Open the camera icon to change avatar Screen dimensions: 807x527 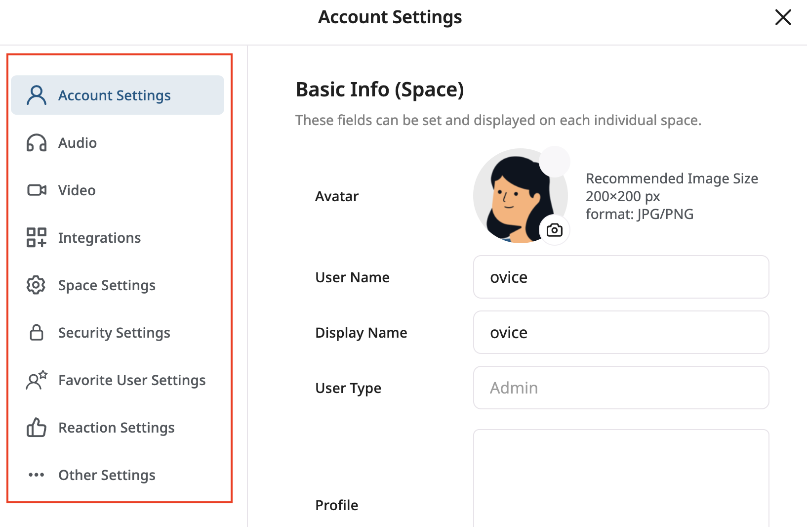click(554, 230)
